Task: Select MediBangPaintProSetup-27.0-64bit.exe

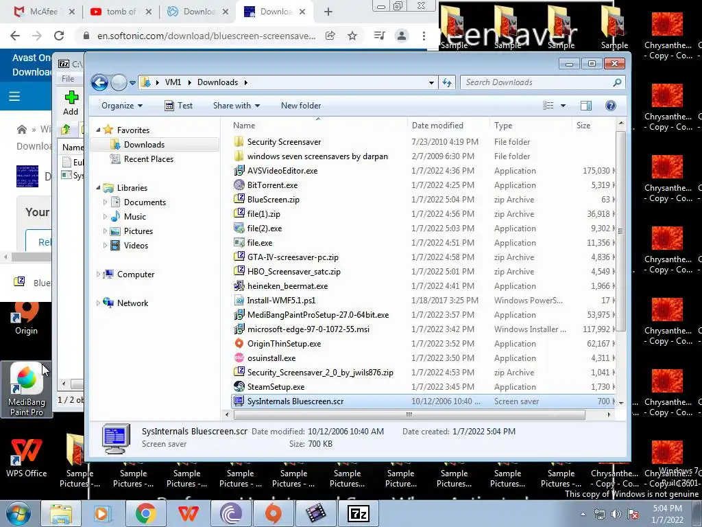Action: click(x=318, y=315)
